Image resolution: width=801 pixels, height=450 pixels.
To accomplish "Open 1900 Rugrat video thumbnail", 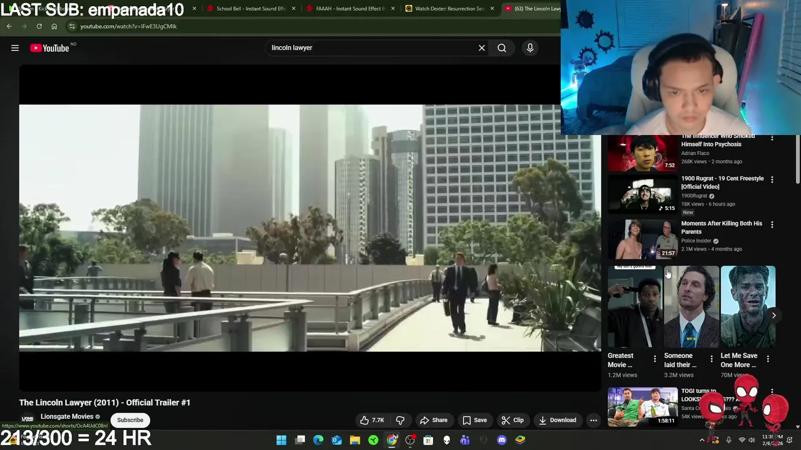I will tap(642, 194).
